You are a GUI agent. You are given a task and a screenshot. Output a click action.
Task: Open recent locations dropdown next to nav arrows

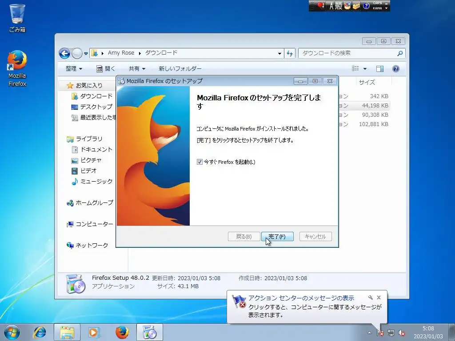[x=86, y=53]
